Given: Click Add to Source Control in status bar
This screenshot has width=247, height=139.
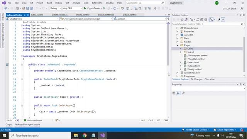Looking at the screenshot, I should 196,130.
